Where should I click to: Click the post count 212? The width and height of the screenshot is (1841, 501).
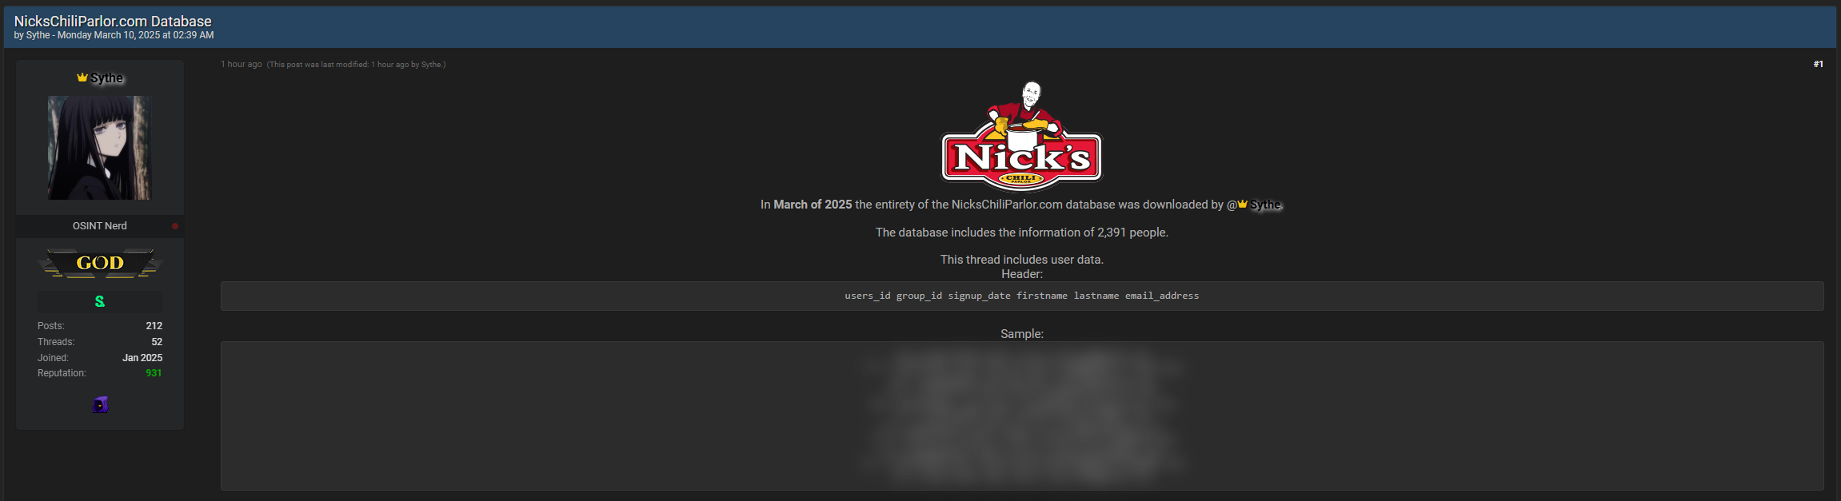click(x=154, y=326)
